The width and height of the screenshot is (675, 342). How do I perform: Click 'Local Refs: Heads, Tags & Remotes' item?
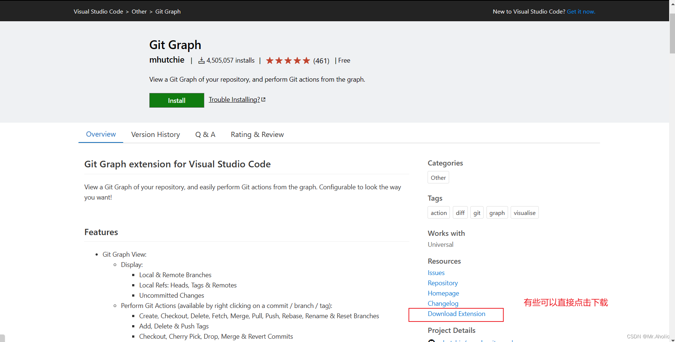[x=188, y=285]
